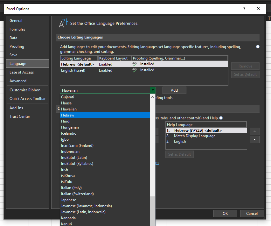The image size is (271, 226).
Task: Open Customize Ribbon options
Action: (27, 90)
